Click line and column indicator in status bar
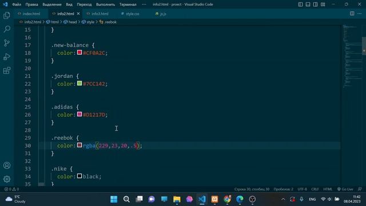Screen dimensions: 366x206 click(252, 189)
